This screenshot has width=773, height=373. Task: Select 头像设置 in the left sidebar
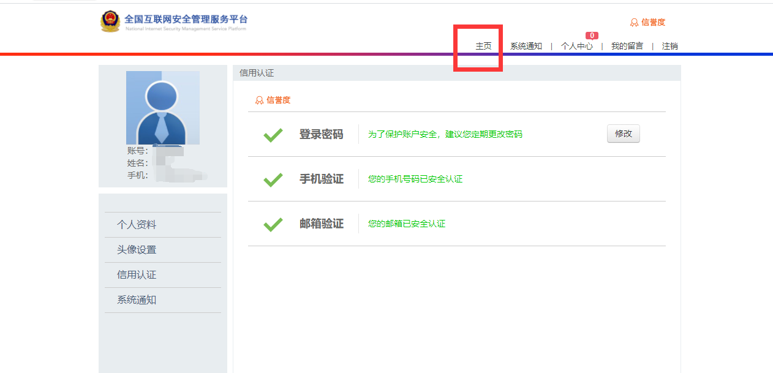tap(137, 250)
